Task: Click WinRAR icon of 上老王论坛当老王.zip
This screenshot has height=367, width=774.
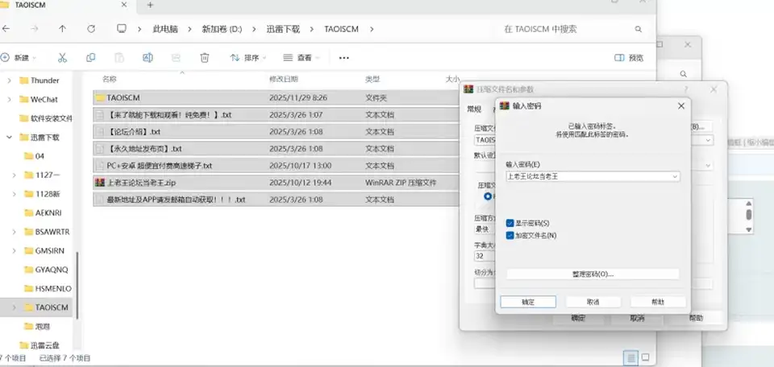Action: [x=100, y=182]
